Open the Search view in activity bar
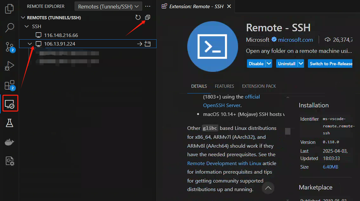Image resolution: width=360 pixels, height=201 pixels. pos(10,27)
